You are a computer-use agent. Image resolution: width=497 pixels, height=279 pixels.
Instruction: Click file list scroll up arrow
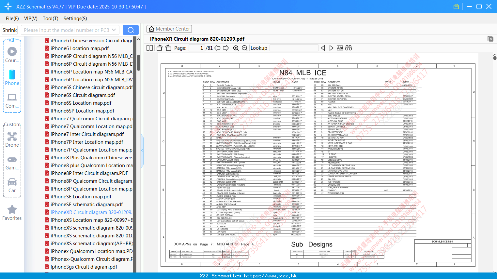point(138,39)
